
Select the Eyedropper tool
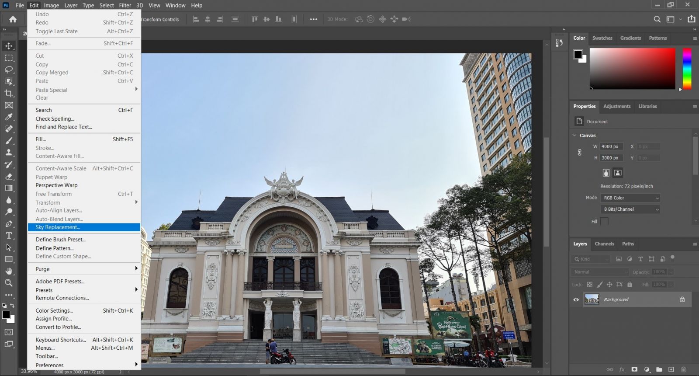point(9,117)
